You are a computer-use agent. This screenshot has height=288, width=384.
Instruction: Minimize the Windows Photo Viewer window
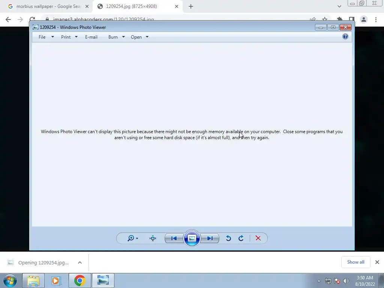click(321, 27)
